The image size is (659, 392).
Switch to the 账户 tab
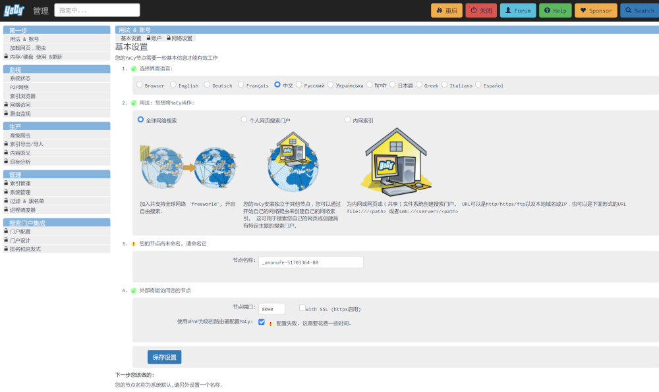[154, 38]
